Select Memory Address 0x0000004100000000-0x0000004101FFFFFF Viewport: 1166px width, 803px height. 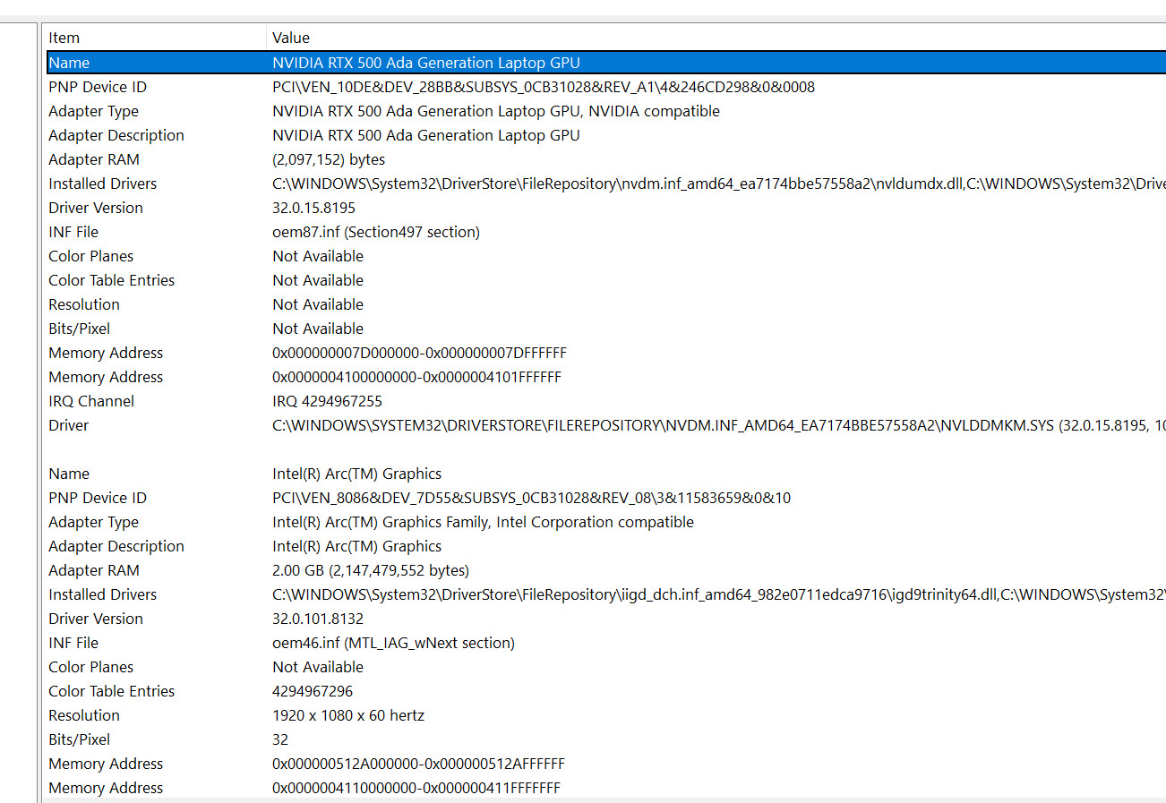tap(416, 377)
